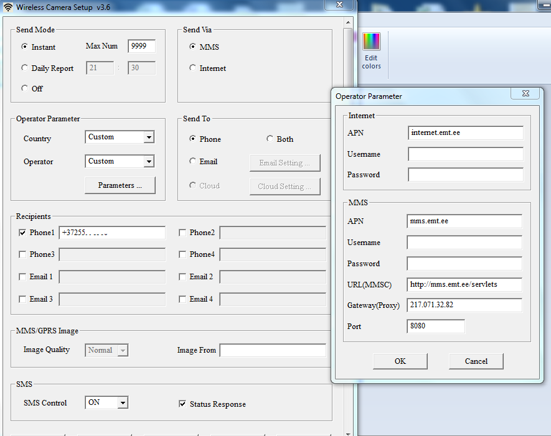Screen dimensions: 551x436
Task: Click the MMS URL(MMSC) text field
Action: pos(464,284)
